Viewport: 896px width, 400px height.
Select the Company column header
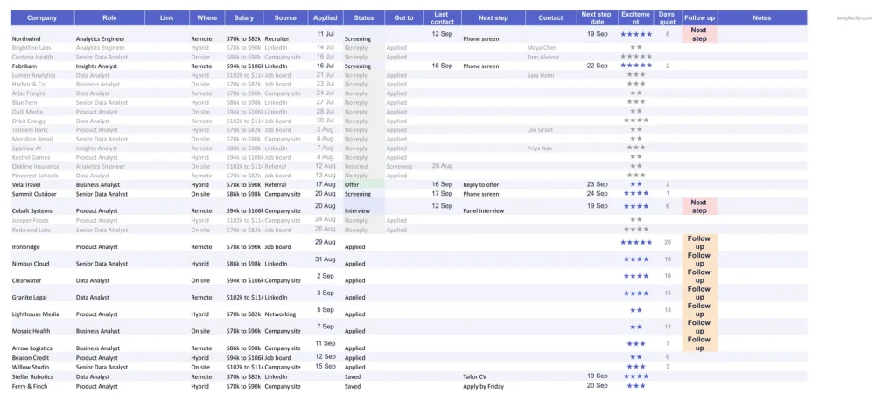coord(42,17)
